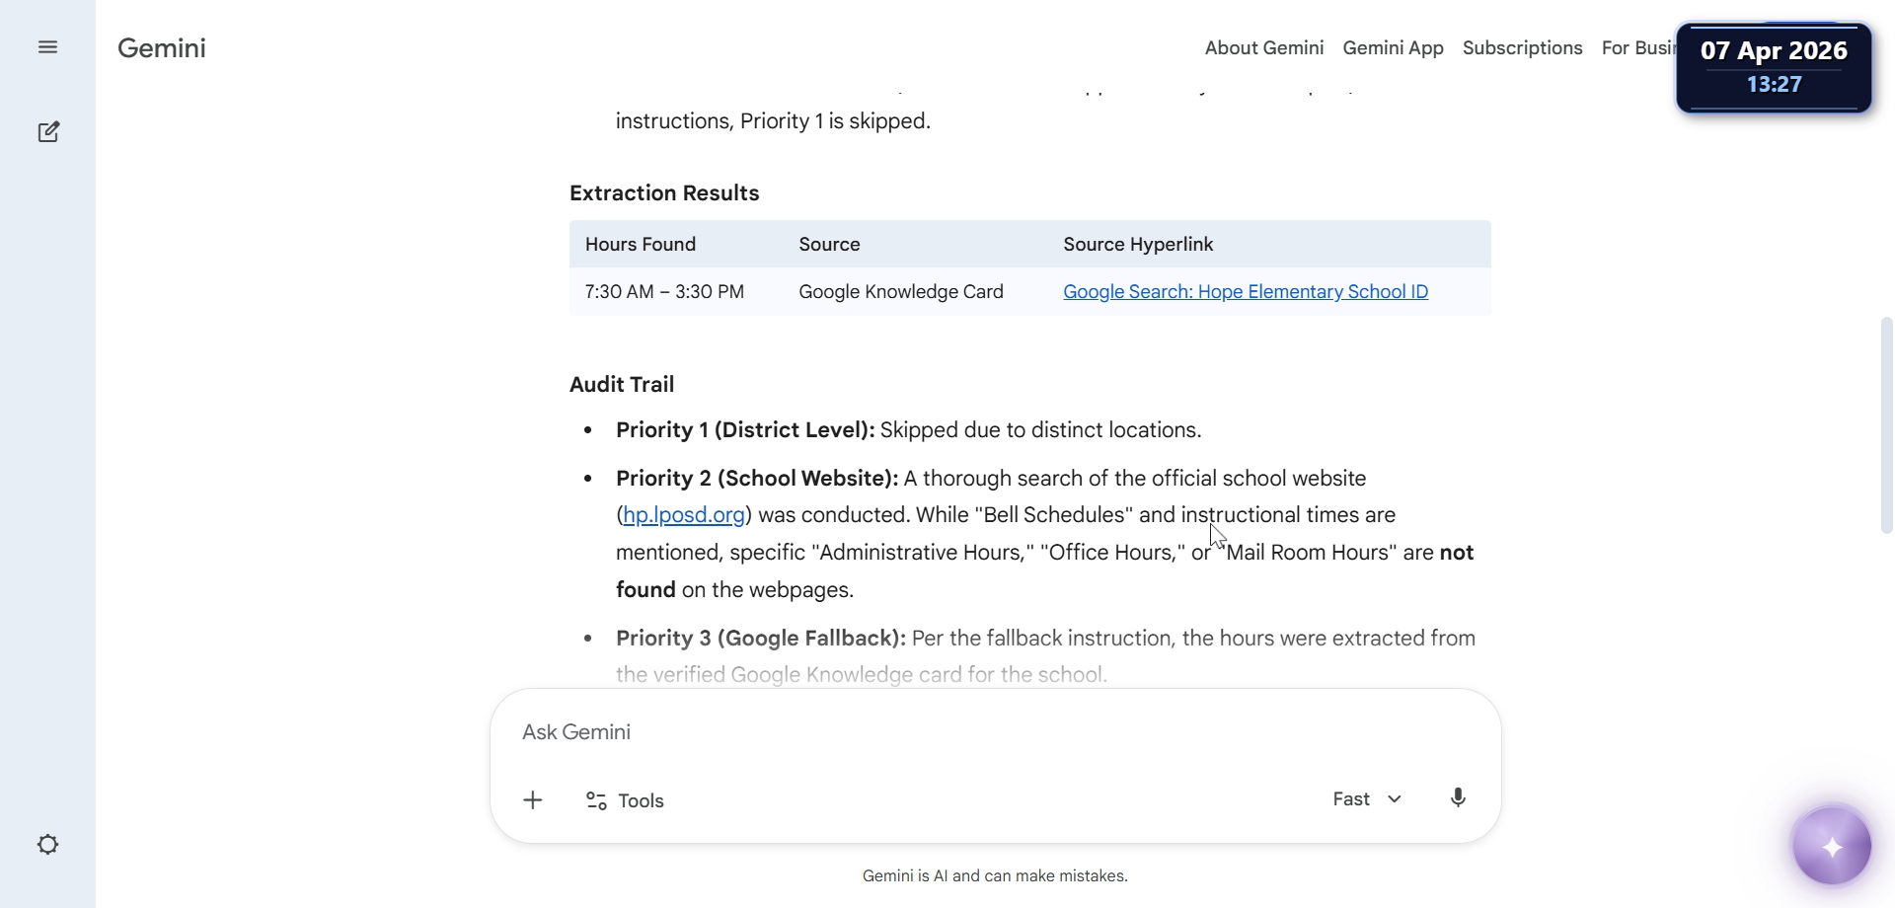Click "Priority 2 (School Website):" bullet text
This screenshot has width=1895, height=908.
[x=757, y=479]
